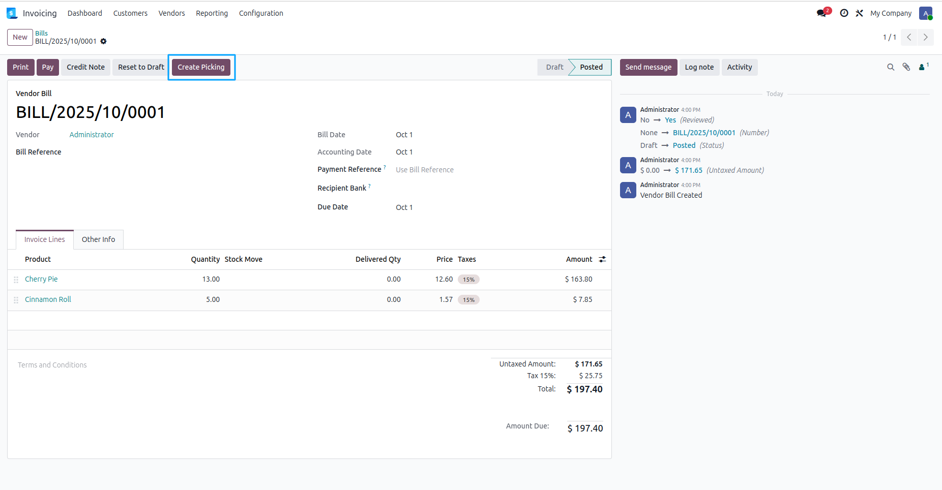Click the Recipient Bank help question mark
Screen dimensions: 942x490
369,186
